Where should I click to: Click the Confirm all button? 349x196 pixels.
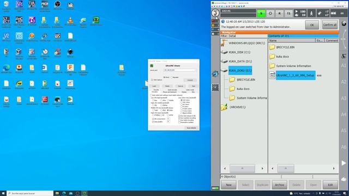(329, 25)
